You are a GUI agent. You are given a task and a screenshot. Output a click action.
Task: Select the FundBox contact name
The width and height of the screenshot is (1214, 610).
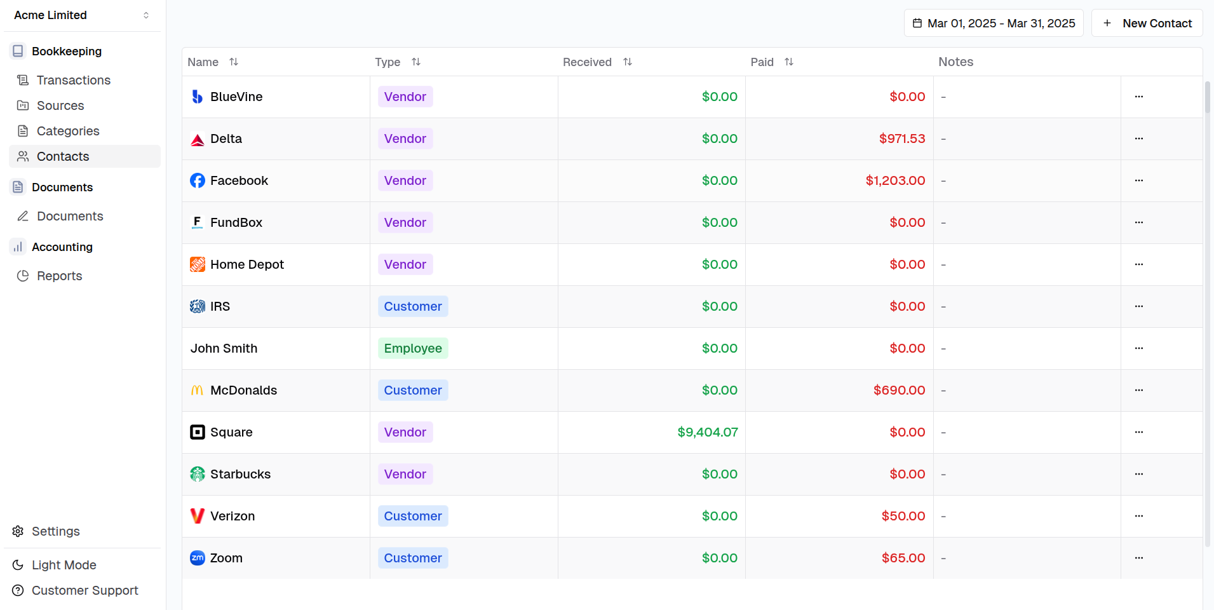tap(236, 222)
